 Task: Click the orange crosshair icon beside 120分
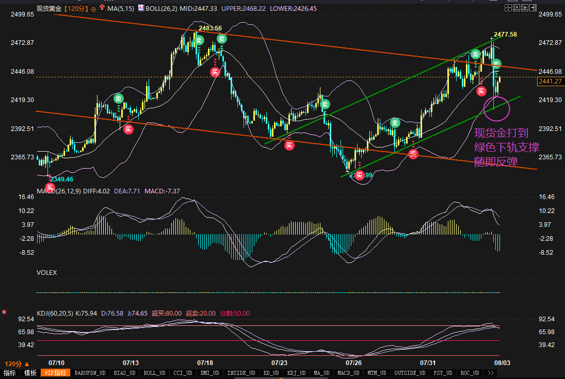pyautogui.click(x=93, y=9)
